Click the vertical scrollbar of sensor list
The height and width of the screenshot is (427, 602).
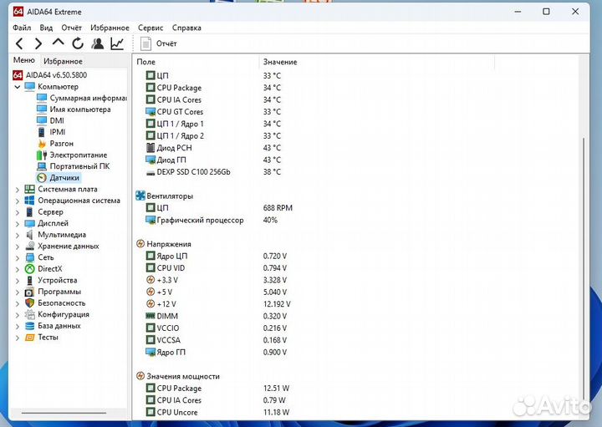click(x=584, y=268)
